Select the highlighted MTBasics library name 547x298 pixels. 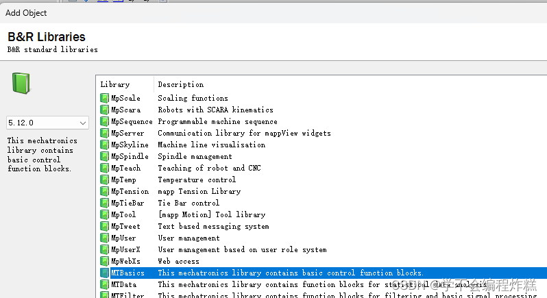(x=127, y=273)
